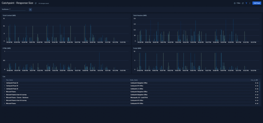
Task: Select first Catchpoint Power BI table row
Action: click(131, 83)
